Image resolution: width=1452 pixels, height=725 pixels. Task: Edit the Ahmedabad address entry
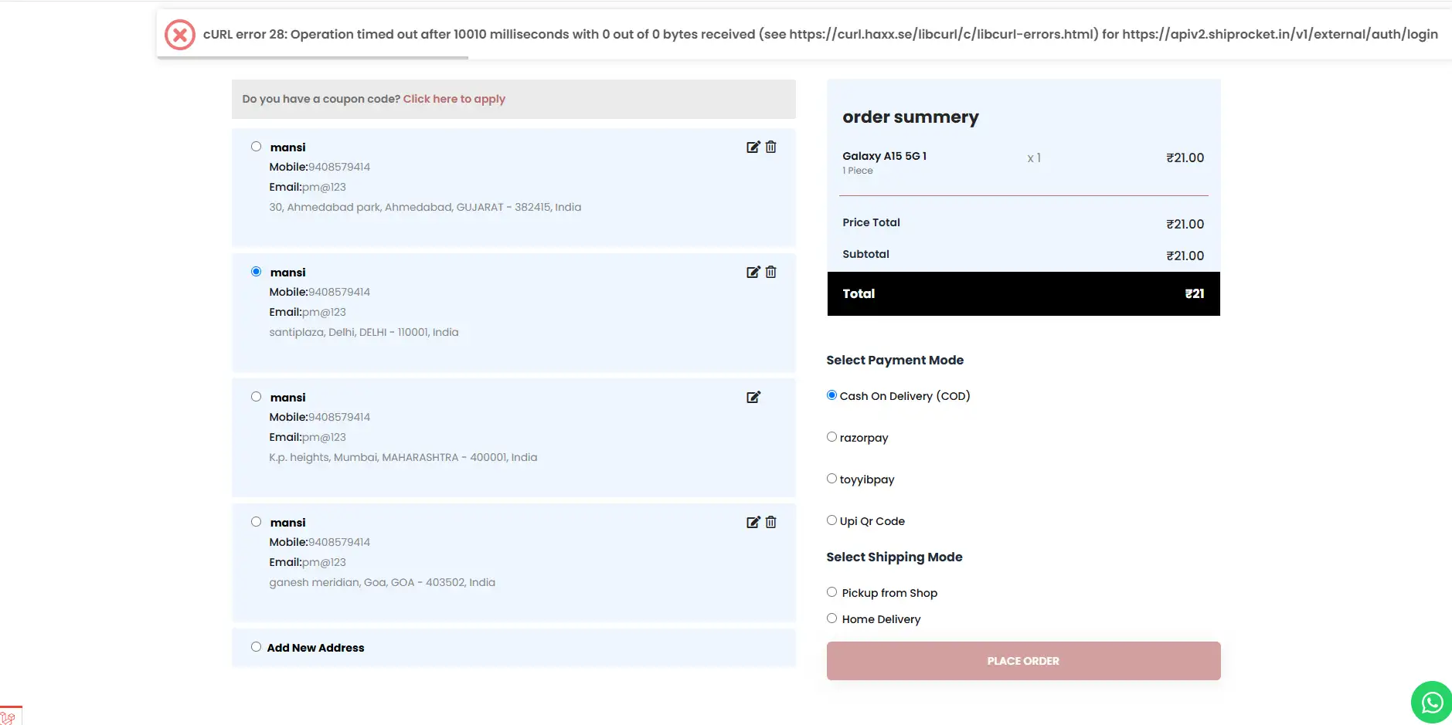pos(753,147)
